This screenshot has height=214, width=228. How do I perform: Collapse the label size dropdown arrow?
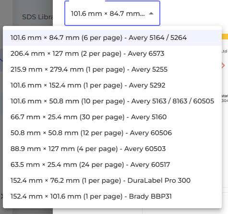click(x=151, y=13)
